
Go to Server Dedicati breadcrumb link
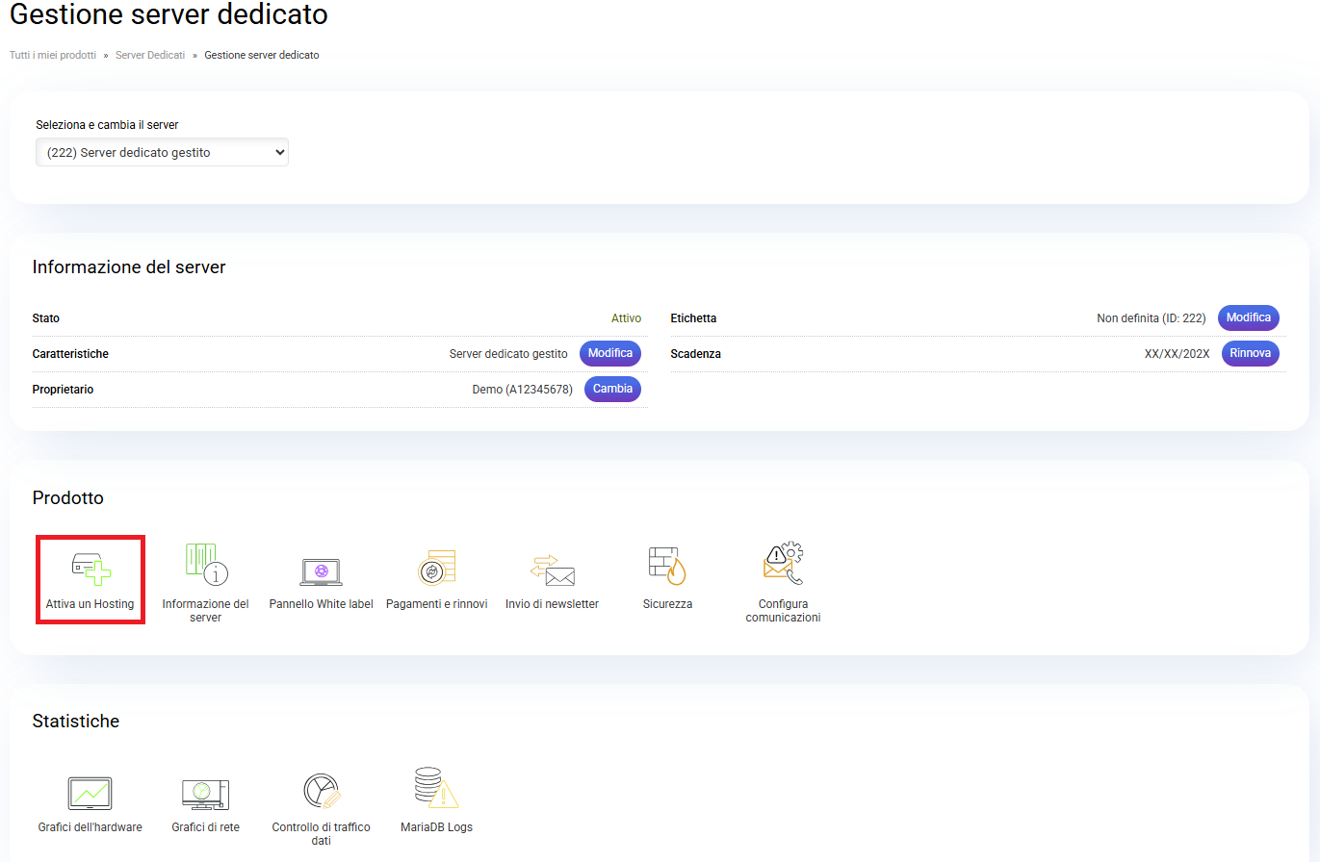pos(150,55)
